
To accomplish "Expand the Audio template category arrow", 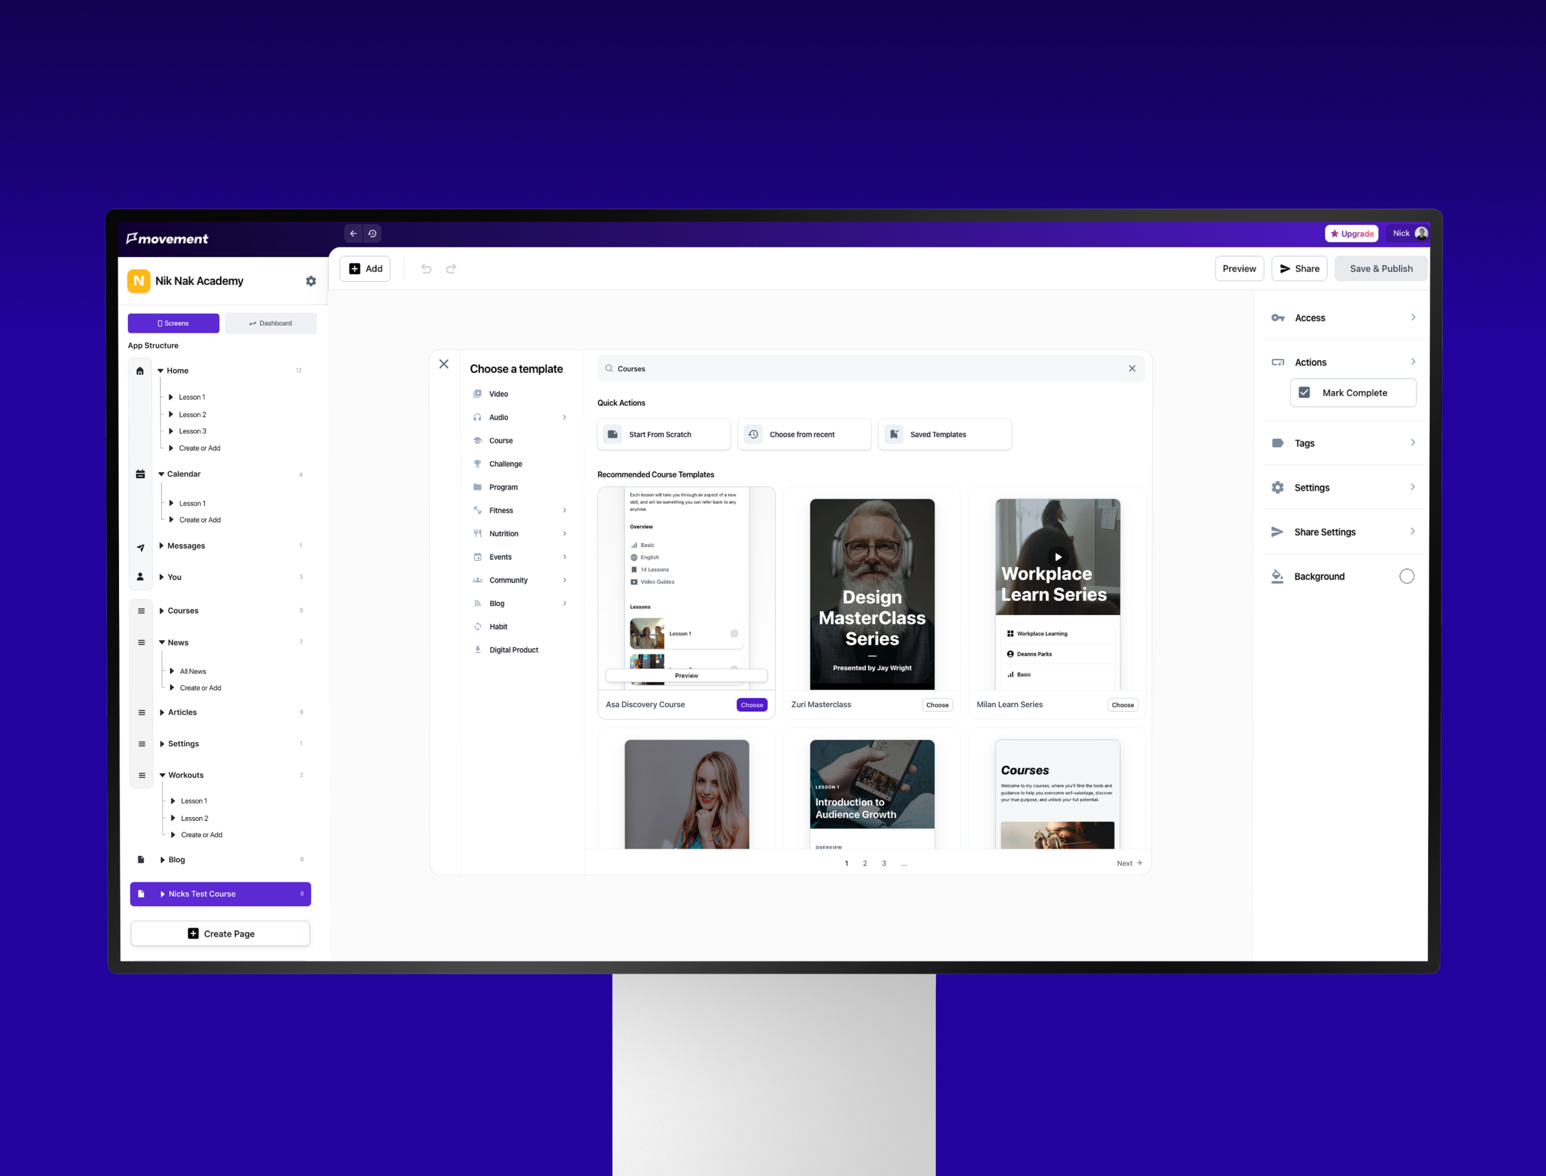I will (565, 417).
